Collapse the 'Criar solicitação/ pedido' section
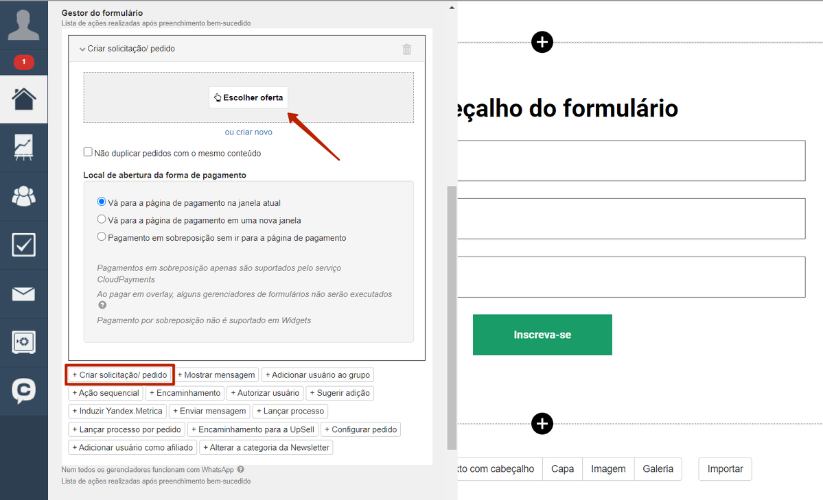 coord(82,49)
